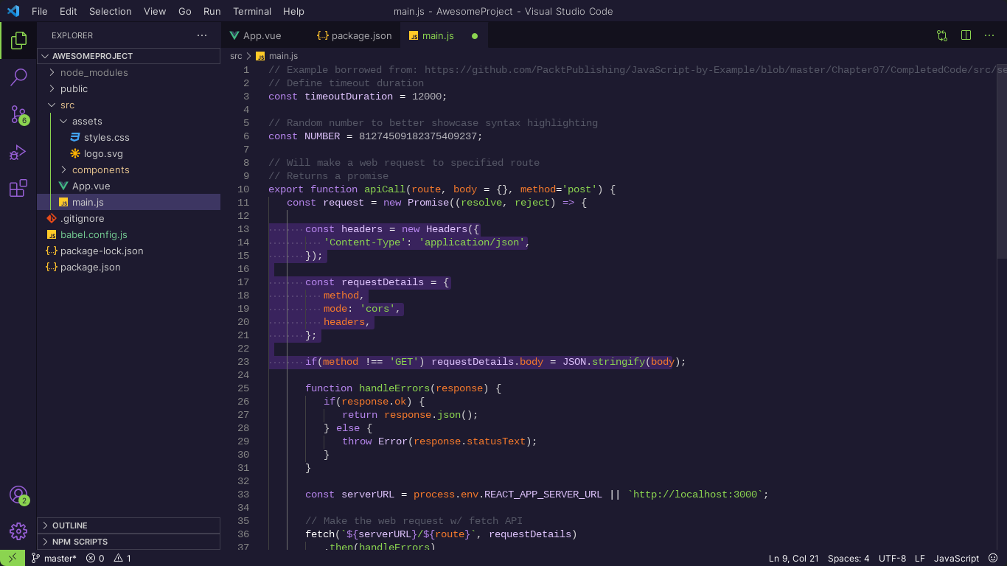
Task: Click the src breadcrumb segment
Action: tap(236, 56)
